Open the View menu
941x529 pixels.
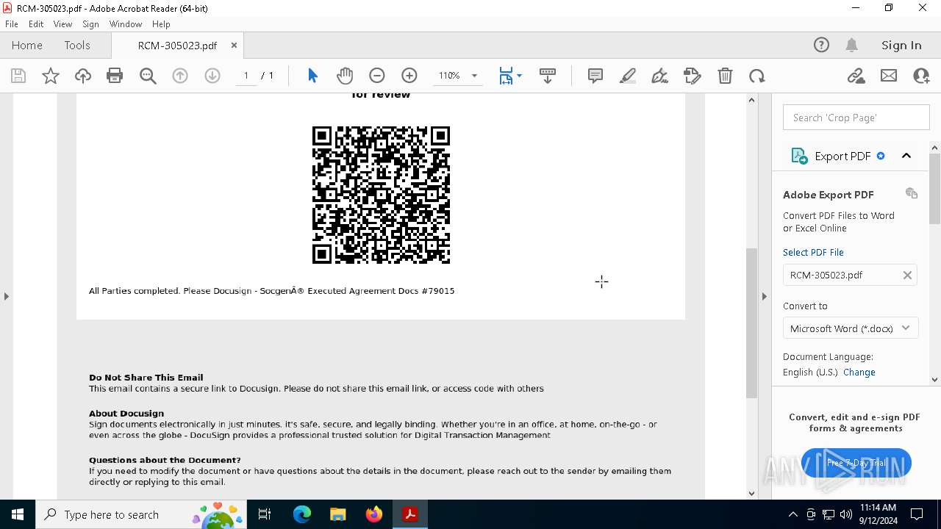click(x=62, y=24)
